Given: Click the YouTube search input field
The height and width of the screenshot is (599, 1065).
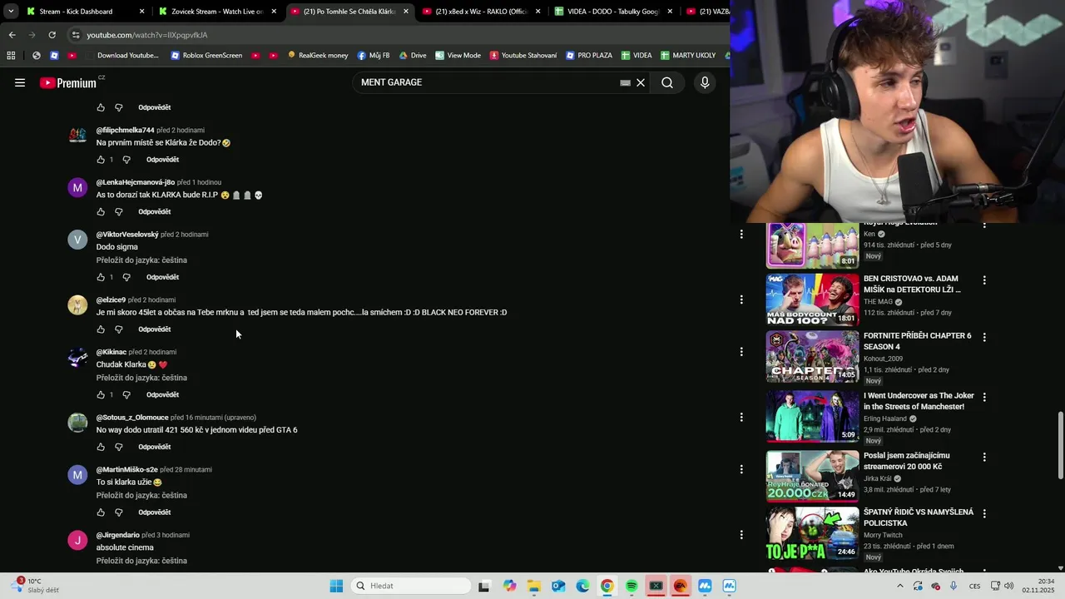Looking at the screenshot, I should [487, 82].
